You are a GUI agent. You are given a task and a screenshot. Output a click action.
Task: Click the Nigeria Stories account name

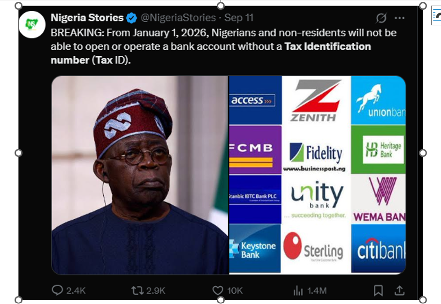[87, 18]
